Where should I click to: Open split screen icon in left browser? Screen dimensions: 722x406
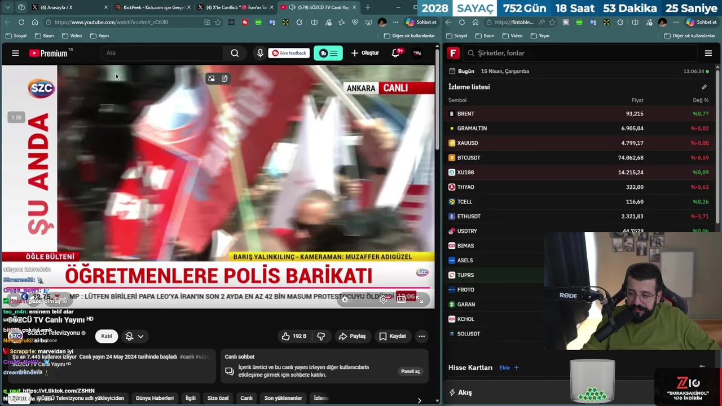point(314,22)
